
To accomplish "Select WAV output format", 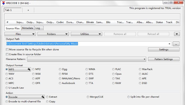I will click(7, 74).
